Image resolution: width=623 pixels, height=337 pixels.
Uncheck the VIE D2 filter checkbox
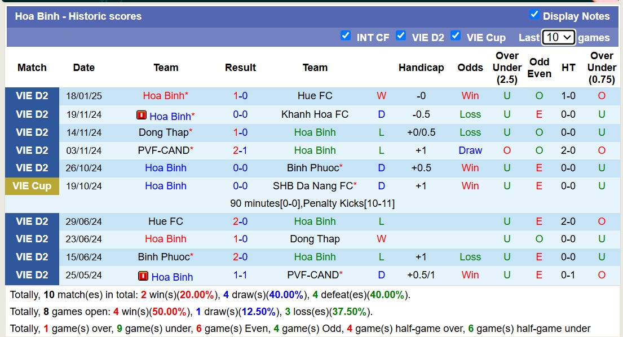pyautogui.click(x=401, y=36)
